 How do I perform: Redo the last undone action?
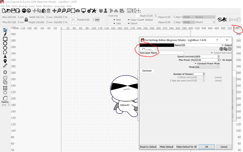(x=29, y=11)
